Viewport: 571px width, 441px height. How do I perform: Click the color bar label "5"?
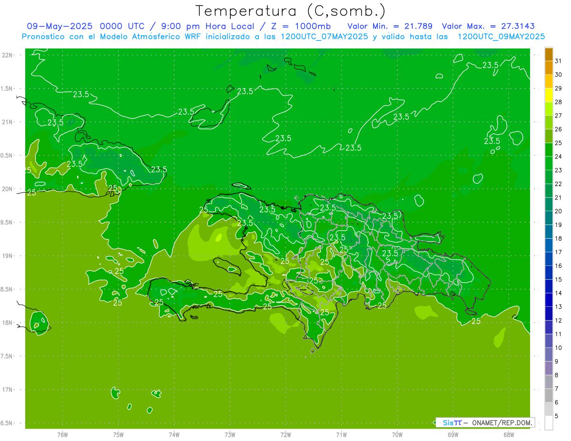click(x=557, y=416)
